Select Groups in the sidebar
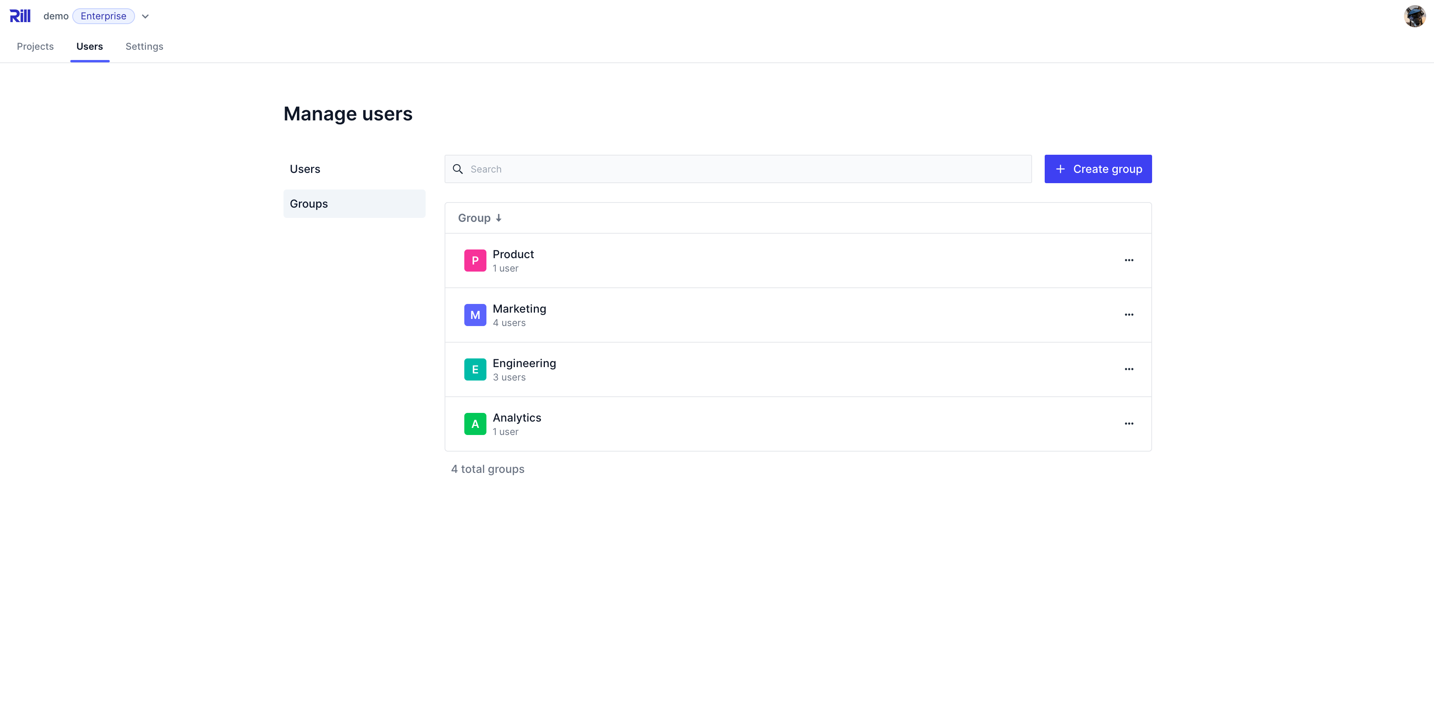 308,204
